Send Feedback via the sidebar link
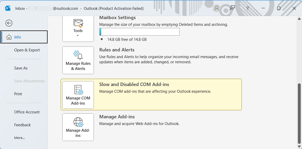The image size is (302, 149). click(22, 125)
